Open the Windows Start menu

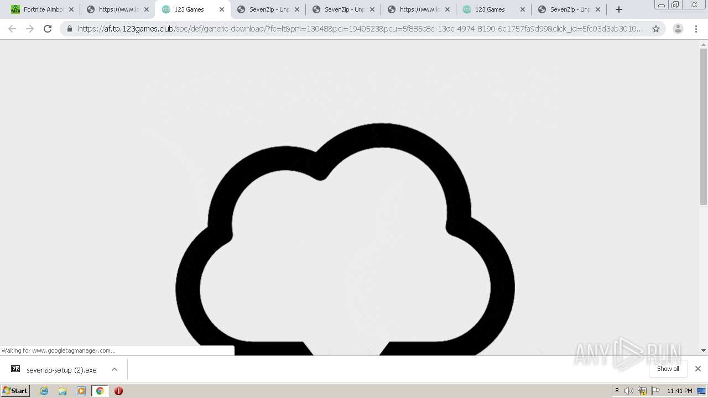click(15, 390)
